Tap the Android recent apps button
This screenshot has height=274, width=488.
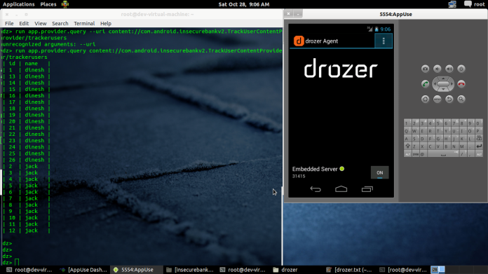[367, 189]
